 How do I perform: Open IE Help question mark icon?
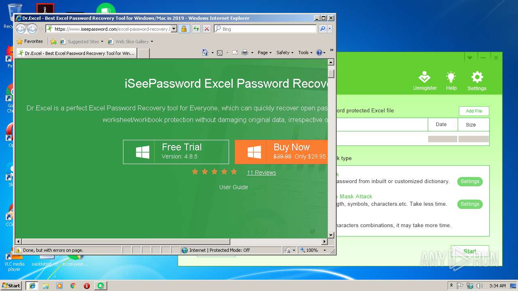tap(319, 53)
